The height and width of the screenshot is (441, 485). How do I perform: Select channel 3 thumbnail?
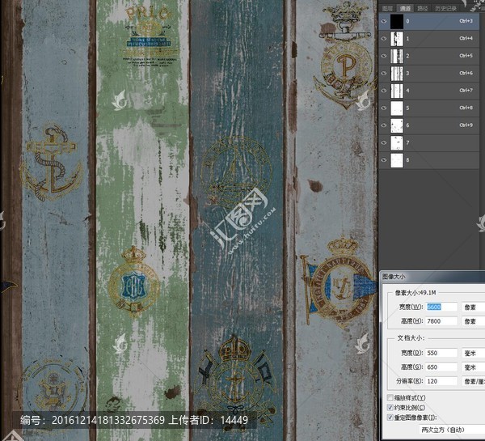[397, 74]
